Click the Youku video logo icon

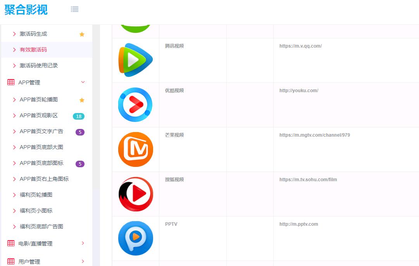point(135,105)
